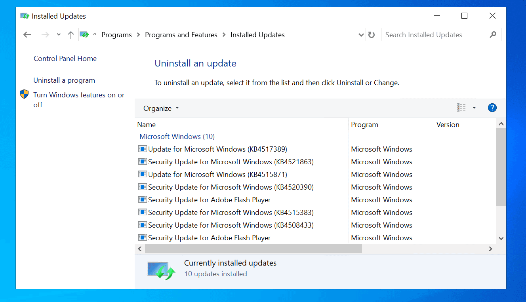Select Update for Microsoft Windows (KB4515871)
The width and height of the screenshot is (526, 302).
tap(217, 175)
